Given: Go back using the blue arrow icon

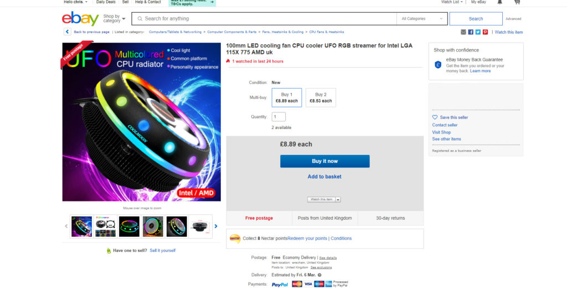Looking at the screenshot, I should click(67, 32).
